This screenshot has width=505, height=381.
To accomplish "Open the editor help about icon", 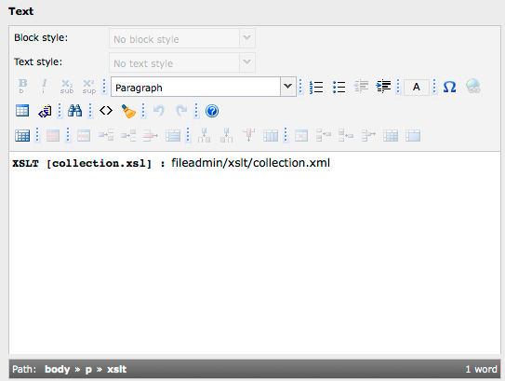I will [212, 111].
